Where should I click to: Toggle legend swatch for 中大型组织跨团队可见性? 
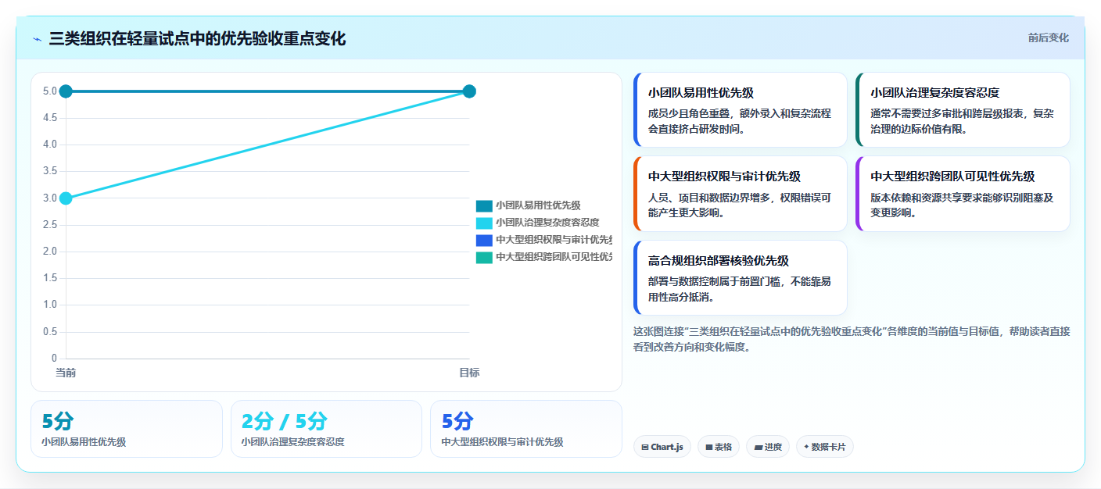[x=484, y=257]
